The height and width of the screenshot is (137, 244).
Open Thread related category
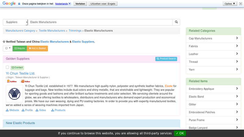(213, 62)
